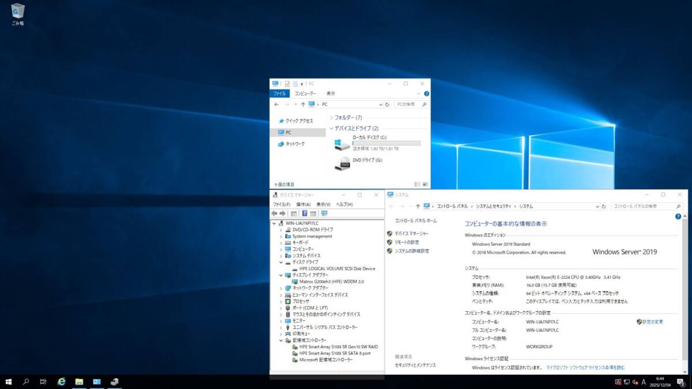Switch to large icons view in Explorer

pos(425,184)
